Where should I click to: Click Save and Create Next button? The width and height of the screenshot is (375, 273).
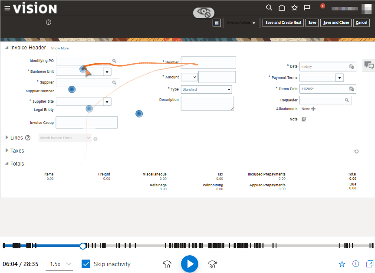283,23
